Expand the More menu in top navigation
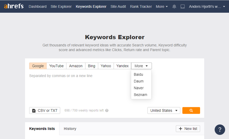Screen dimensions: 229x139 tap(162, 7)
